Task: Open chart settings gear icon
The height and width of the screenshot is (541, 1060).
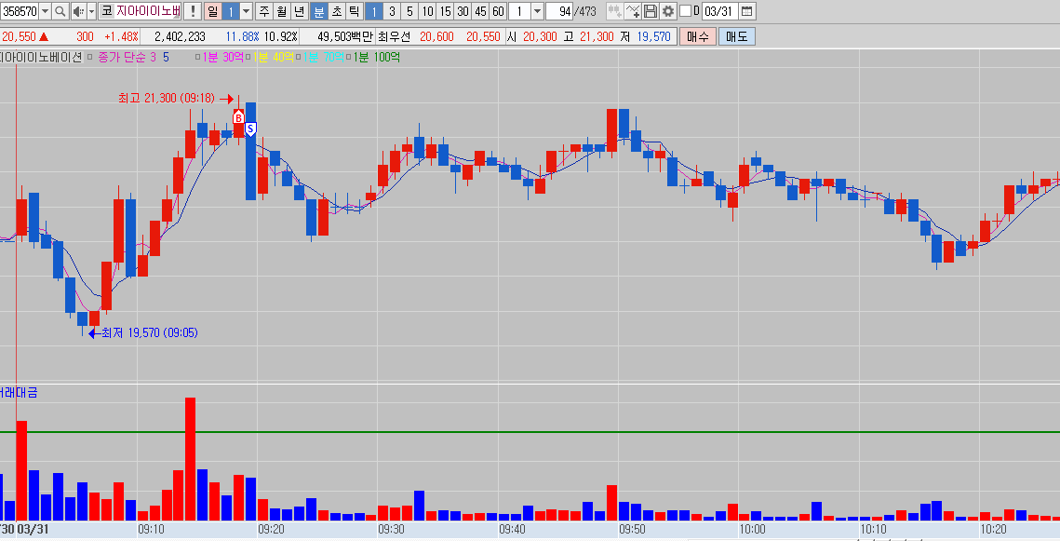Action: pos(667,11)
